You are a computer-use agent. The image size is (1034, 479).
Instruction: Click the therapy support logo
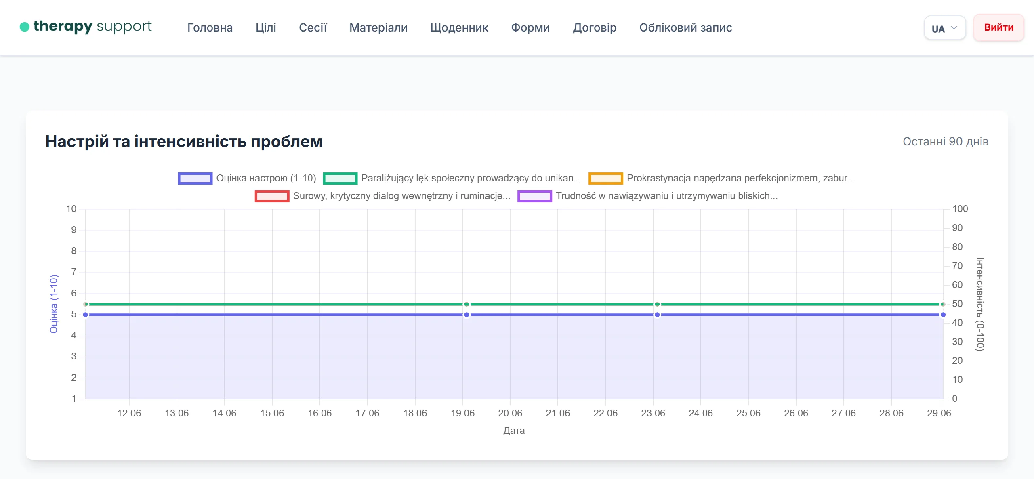[86, 27]
